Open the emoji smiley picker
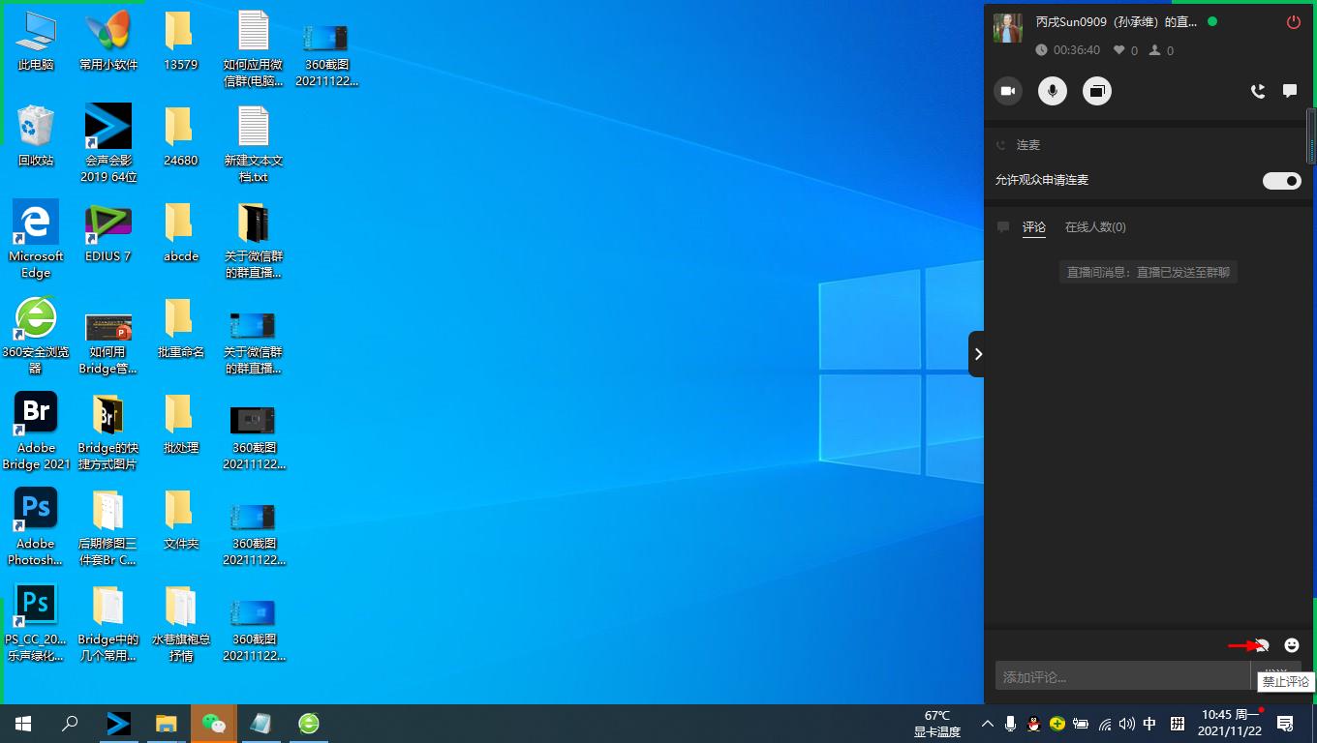The height and width of the screenshot is (743, 1317). pyautogui.click(x=1292, y=645)
